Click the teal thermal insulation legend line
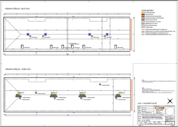178x127 pixels. coord(143,30)
